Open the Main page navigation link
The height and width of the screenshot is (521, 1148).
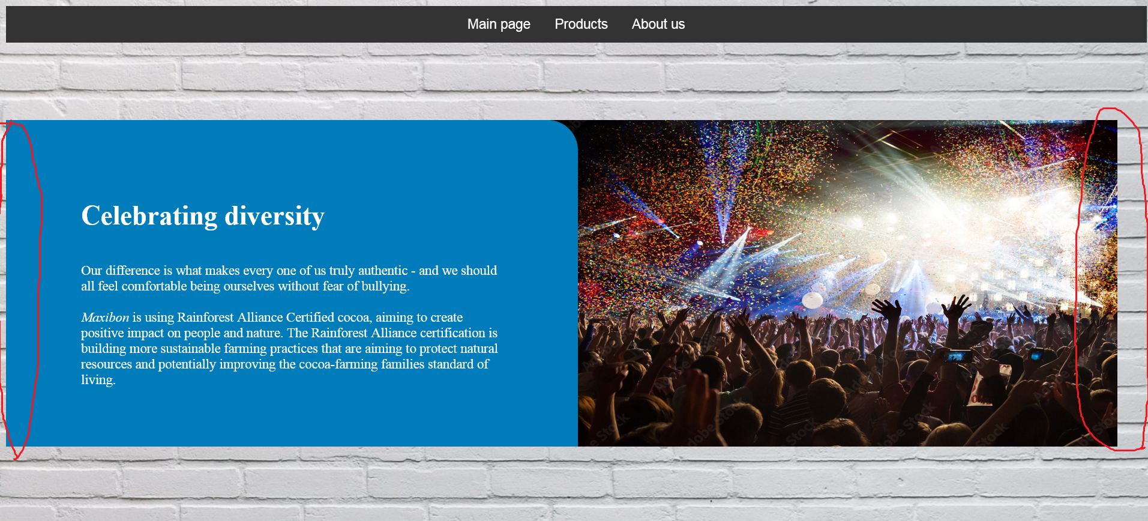499,24
